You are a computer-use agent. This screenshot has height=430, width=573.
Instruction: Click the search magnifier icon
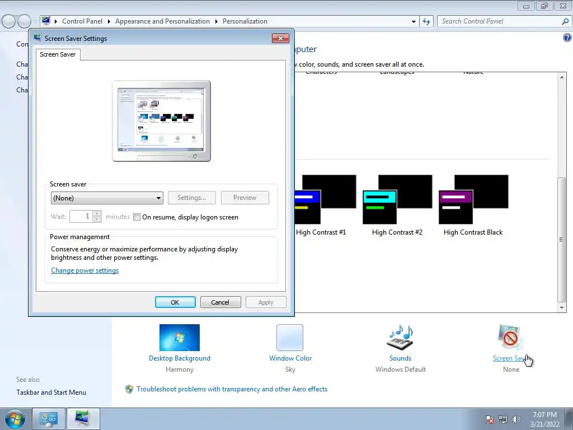[565, 22]
